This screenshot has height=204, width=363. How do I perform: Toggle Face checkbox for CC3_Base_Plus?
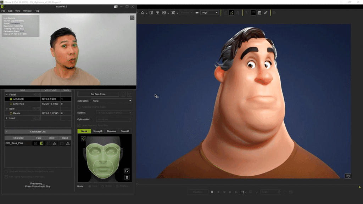(x=36, y=143)
